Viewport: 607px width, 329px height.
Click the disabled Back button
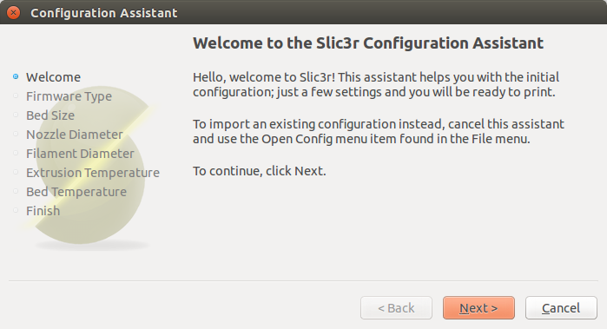click(396, 307)
